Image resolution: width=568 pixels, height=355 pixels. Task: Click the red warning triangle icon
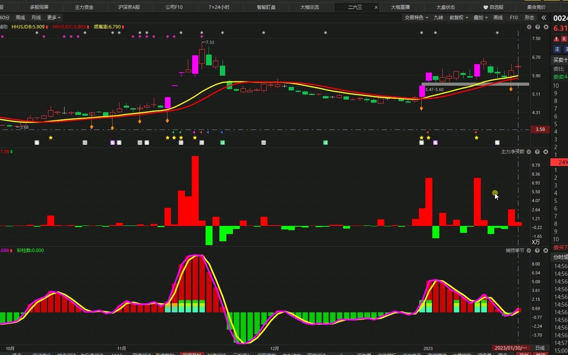[556, 39]
